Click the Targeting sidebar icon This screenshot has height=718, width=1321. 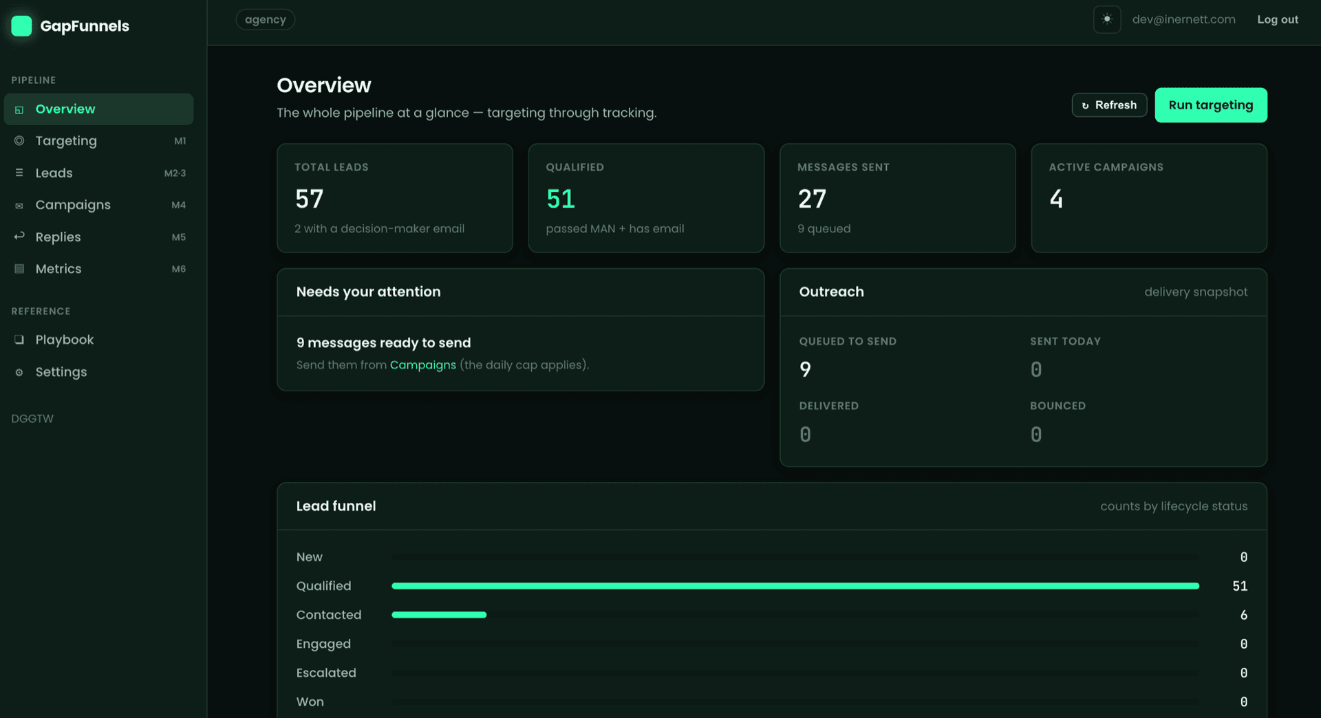click(x=19, y=141)
